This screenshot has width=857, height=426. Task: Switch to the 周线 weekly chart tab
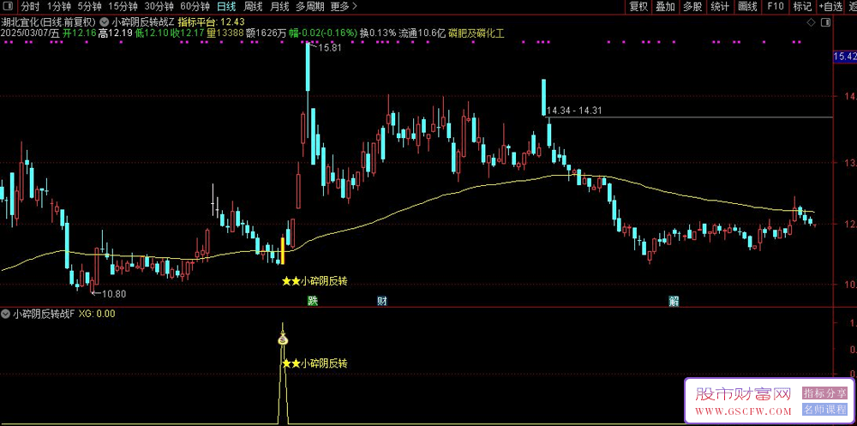click(253, 7)
